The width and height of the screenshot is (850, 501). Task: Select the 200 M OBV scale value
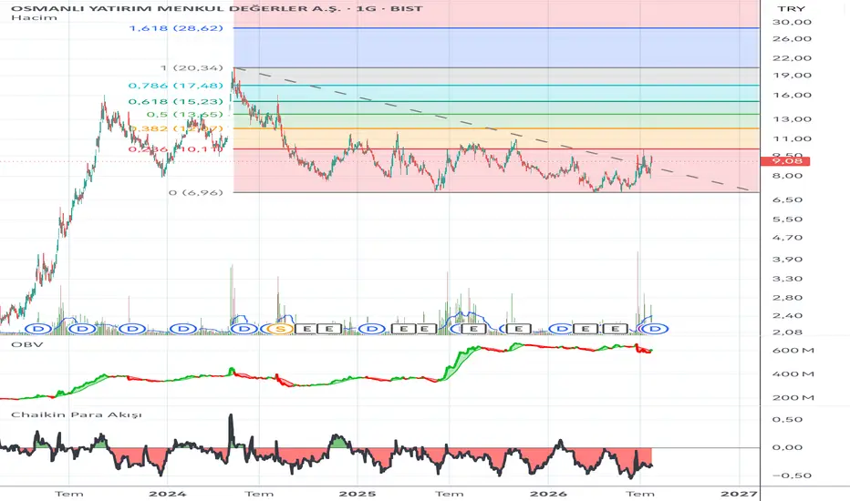pyautogui.click(x=793, y=398)
